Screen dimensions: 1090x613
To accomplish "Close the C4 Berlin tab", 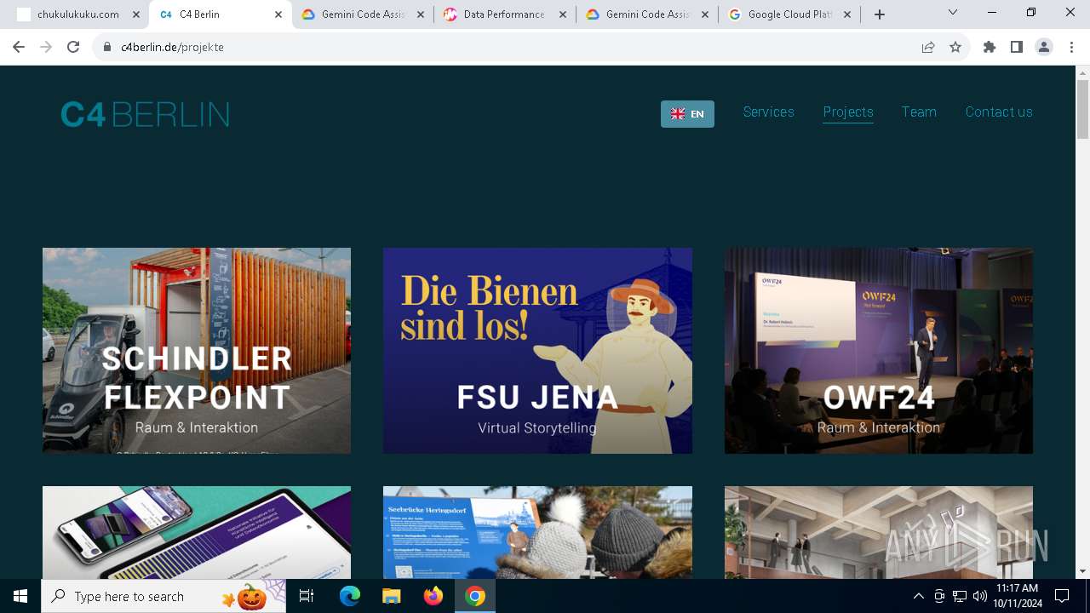I will click(278, 14).
